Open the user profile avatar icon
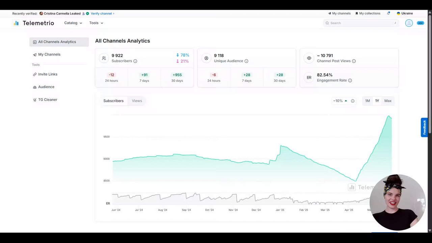The image size is (432, 243). (409, 23)
